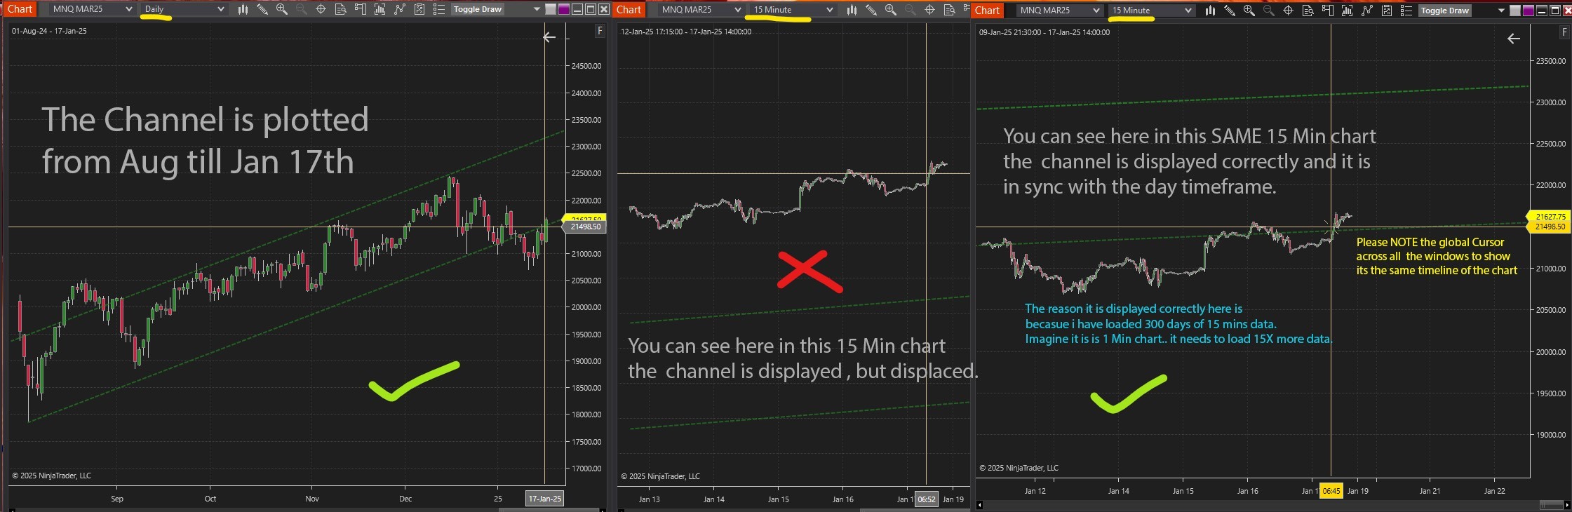
Task: Click the 21498.50 price marker on Daily chart
Action: [x=585, y=227]
